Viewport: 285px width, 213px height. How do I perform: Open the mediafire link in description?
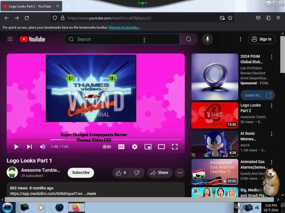click(46, 194)
